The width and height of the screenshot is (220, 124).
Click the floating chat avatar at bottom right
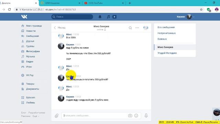(217, 112)
